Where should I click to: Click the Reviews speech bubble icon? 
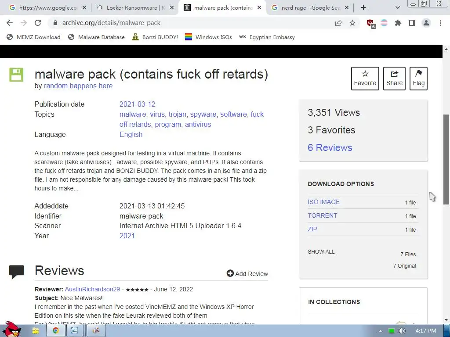coord(16,272)
